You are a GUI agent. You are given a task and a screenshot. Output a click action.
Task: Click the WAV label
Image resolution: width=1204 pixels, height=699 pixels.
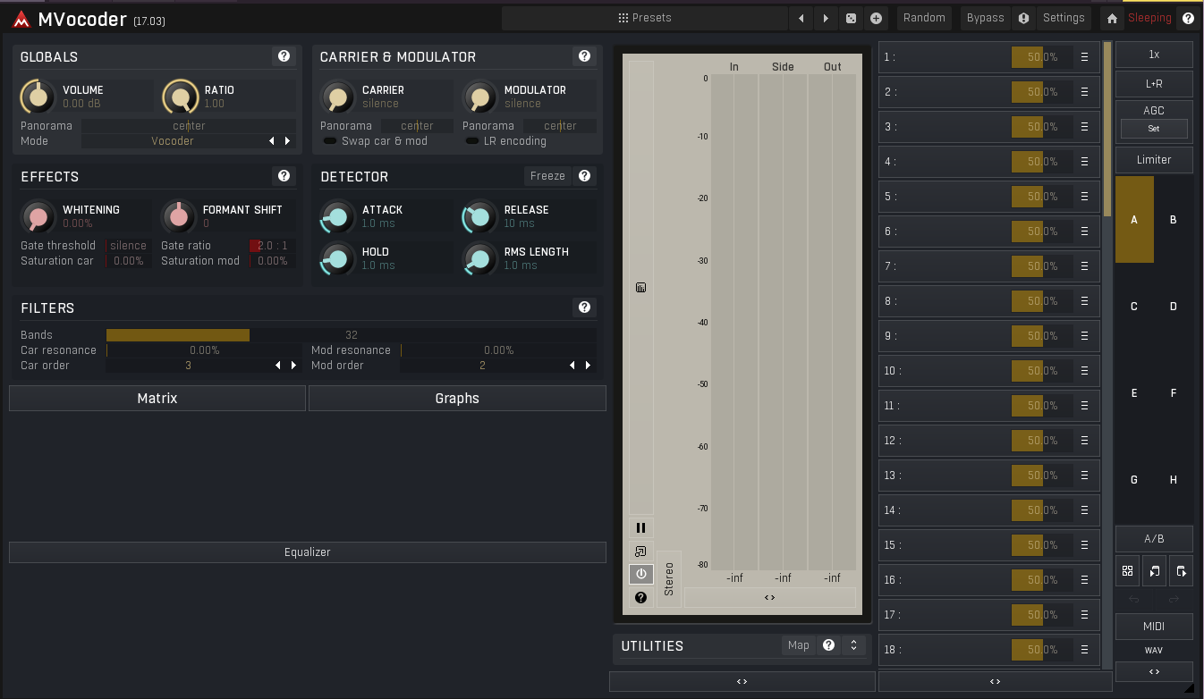coord(1154,651)
